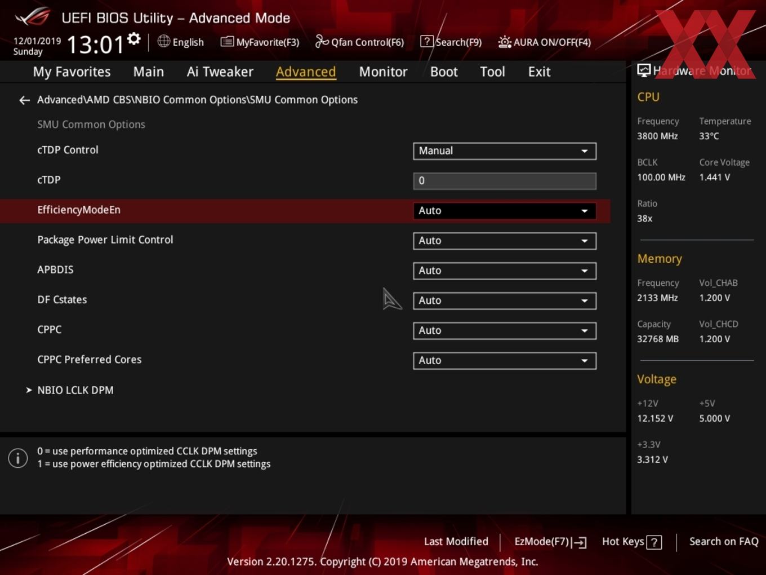Open the MyFavorite(F3) list icon

point(226,42)
